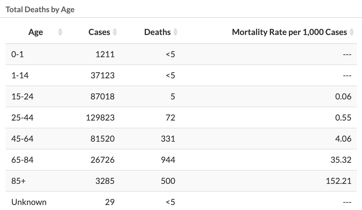The width and height of the screenshot is (362, 210).
Task: Select the 85+ age row label
Action: click(x=18, y=181)
